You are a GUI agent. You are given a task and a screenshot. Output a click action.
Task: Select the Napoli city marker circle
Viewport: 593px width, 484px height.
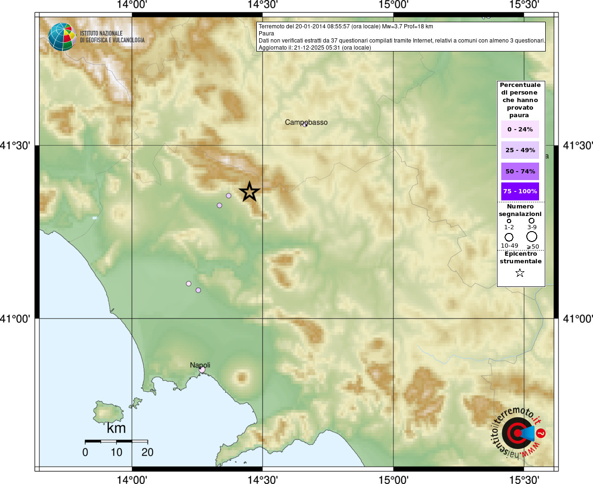(202, 370)
